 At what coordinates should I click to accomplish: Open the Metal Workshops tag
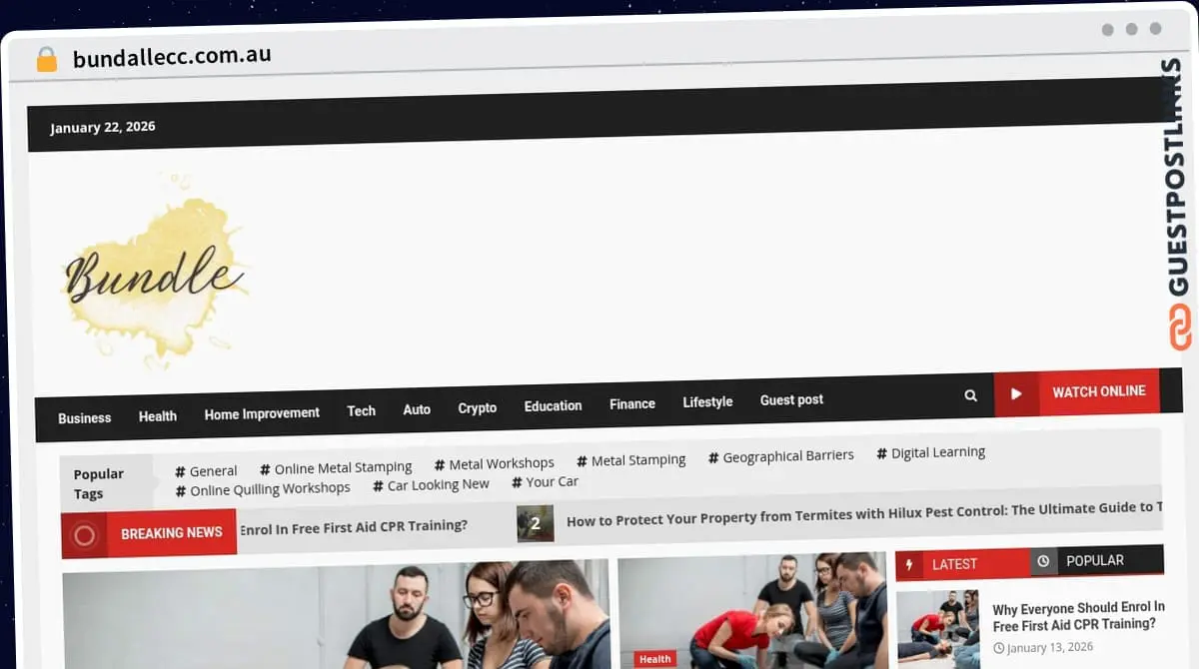[494, 464]
